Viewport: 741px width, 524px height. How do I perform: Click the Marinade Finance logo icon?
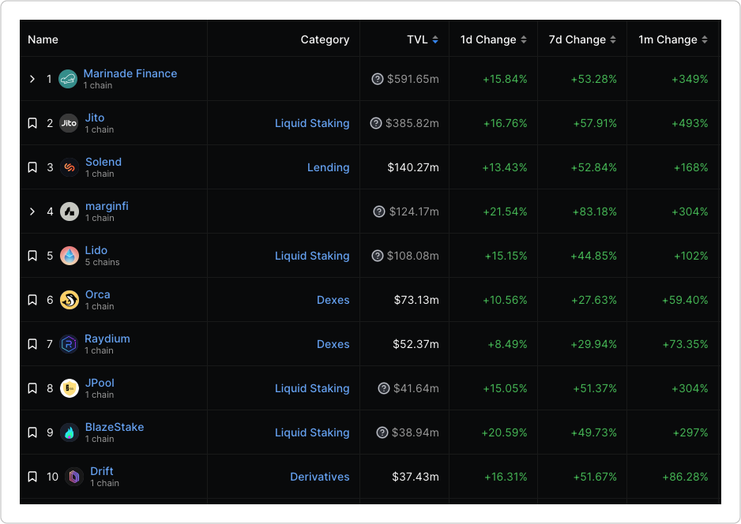(x=68, y=79)
